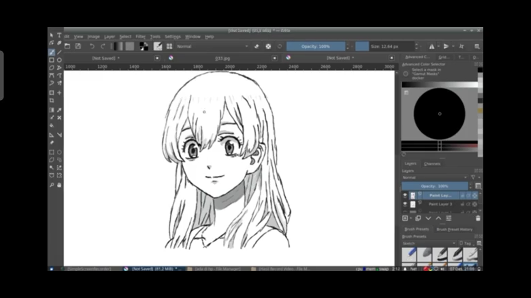Open the brush blending mode Normal dropdown
531x298 pixels.
(x=212, y=47)
